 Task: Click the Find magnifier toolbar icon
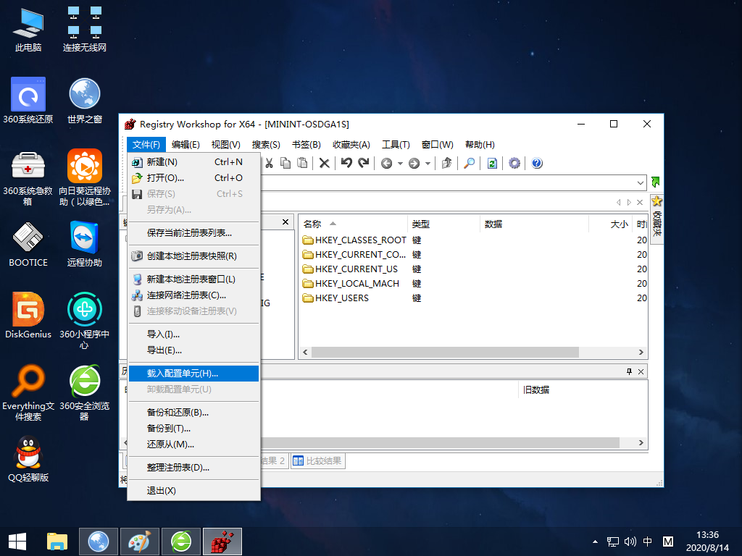(x=469, y=163)
